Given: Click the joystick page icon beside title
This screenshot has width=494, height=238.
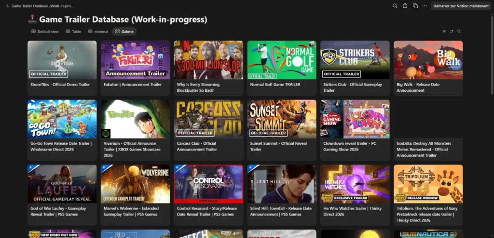Looking at the screenshot, I should [32, 19].
